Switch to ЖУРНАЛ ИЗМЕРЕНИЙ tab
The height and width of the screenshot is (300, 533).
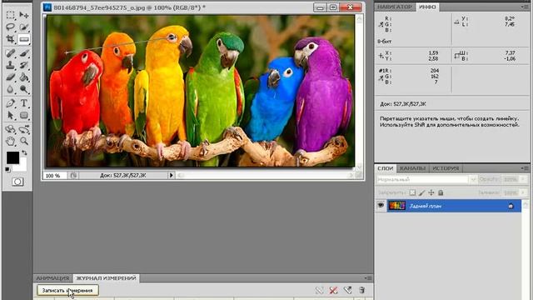pyautogui.click(x=106, y=277)
